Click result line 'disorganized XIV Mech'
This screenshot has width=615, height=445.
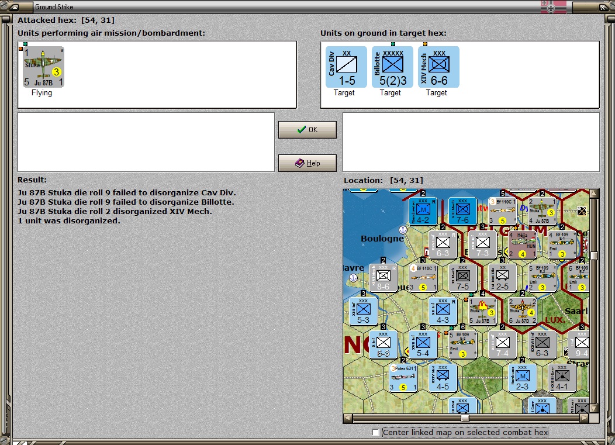coord(115,211)
